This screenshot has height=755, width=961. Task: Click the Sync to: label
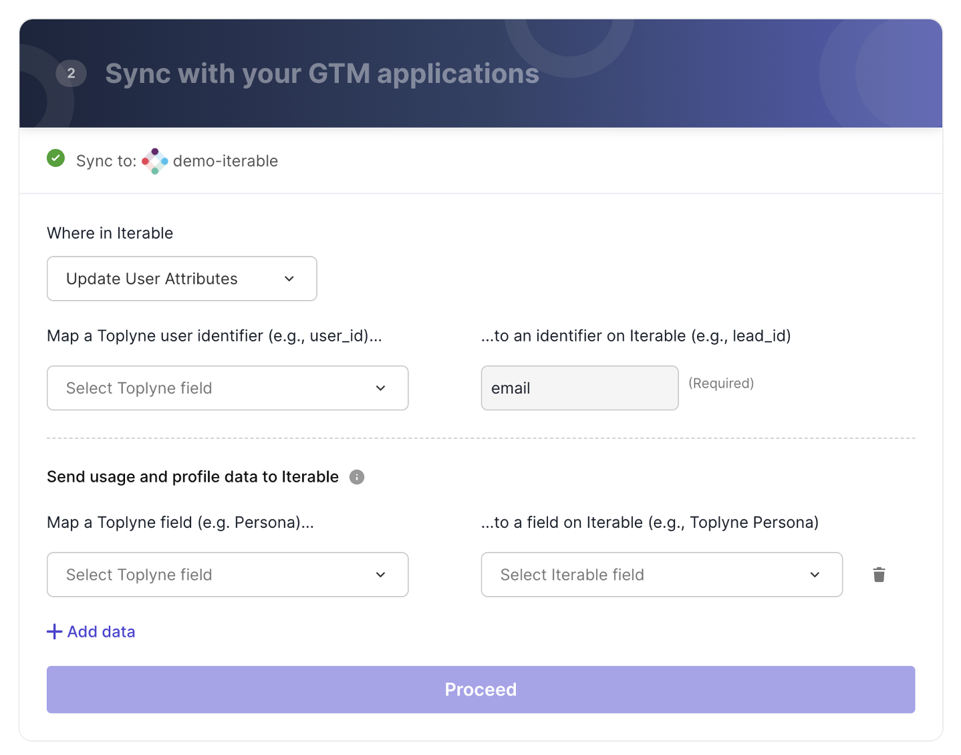(x=106, y=161)
